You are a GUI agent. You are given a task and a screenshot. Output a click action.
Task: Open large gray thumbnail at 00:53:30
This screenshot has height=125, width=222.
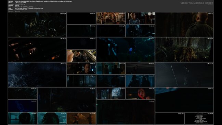(x=184, y=75)
